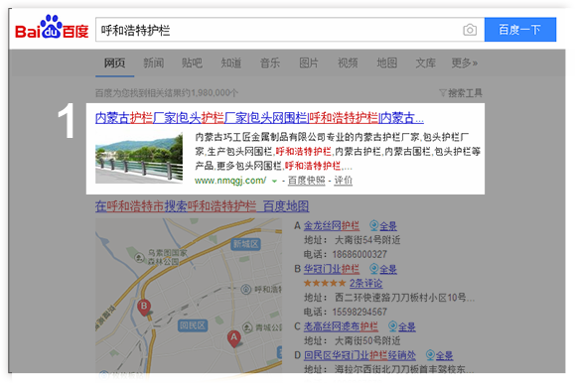Click map marker A
This screenshot has height=383, width=575.
coord(234,338)
